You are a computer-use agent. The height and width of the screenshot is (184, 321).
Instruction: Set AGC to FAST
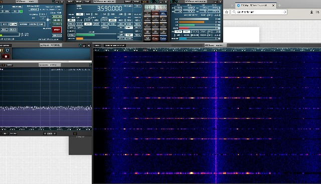click(x=129, y=35)
